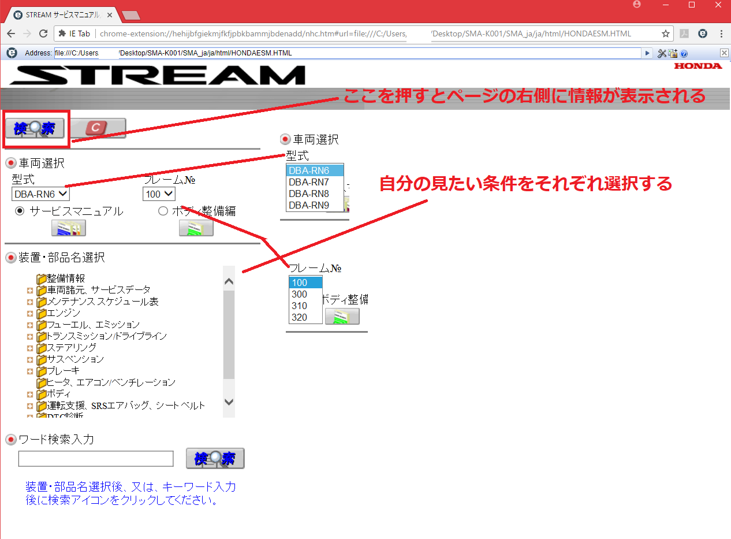The height and width of the screenshot is (539, 731).
Task: Open the フレーム№ dropdown showing 100
Action: tap(159, 194)
